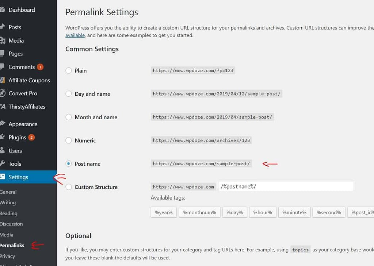374x266 pixels.
Task: Click the Plugins plug icon
Action: pyautogui.click(x=2, y=137)
